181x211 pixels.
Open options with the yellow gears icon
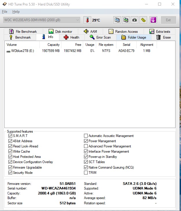click(x=143, y=20)
